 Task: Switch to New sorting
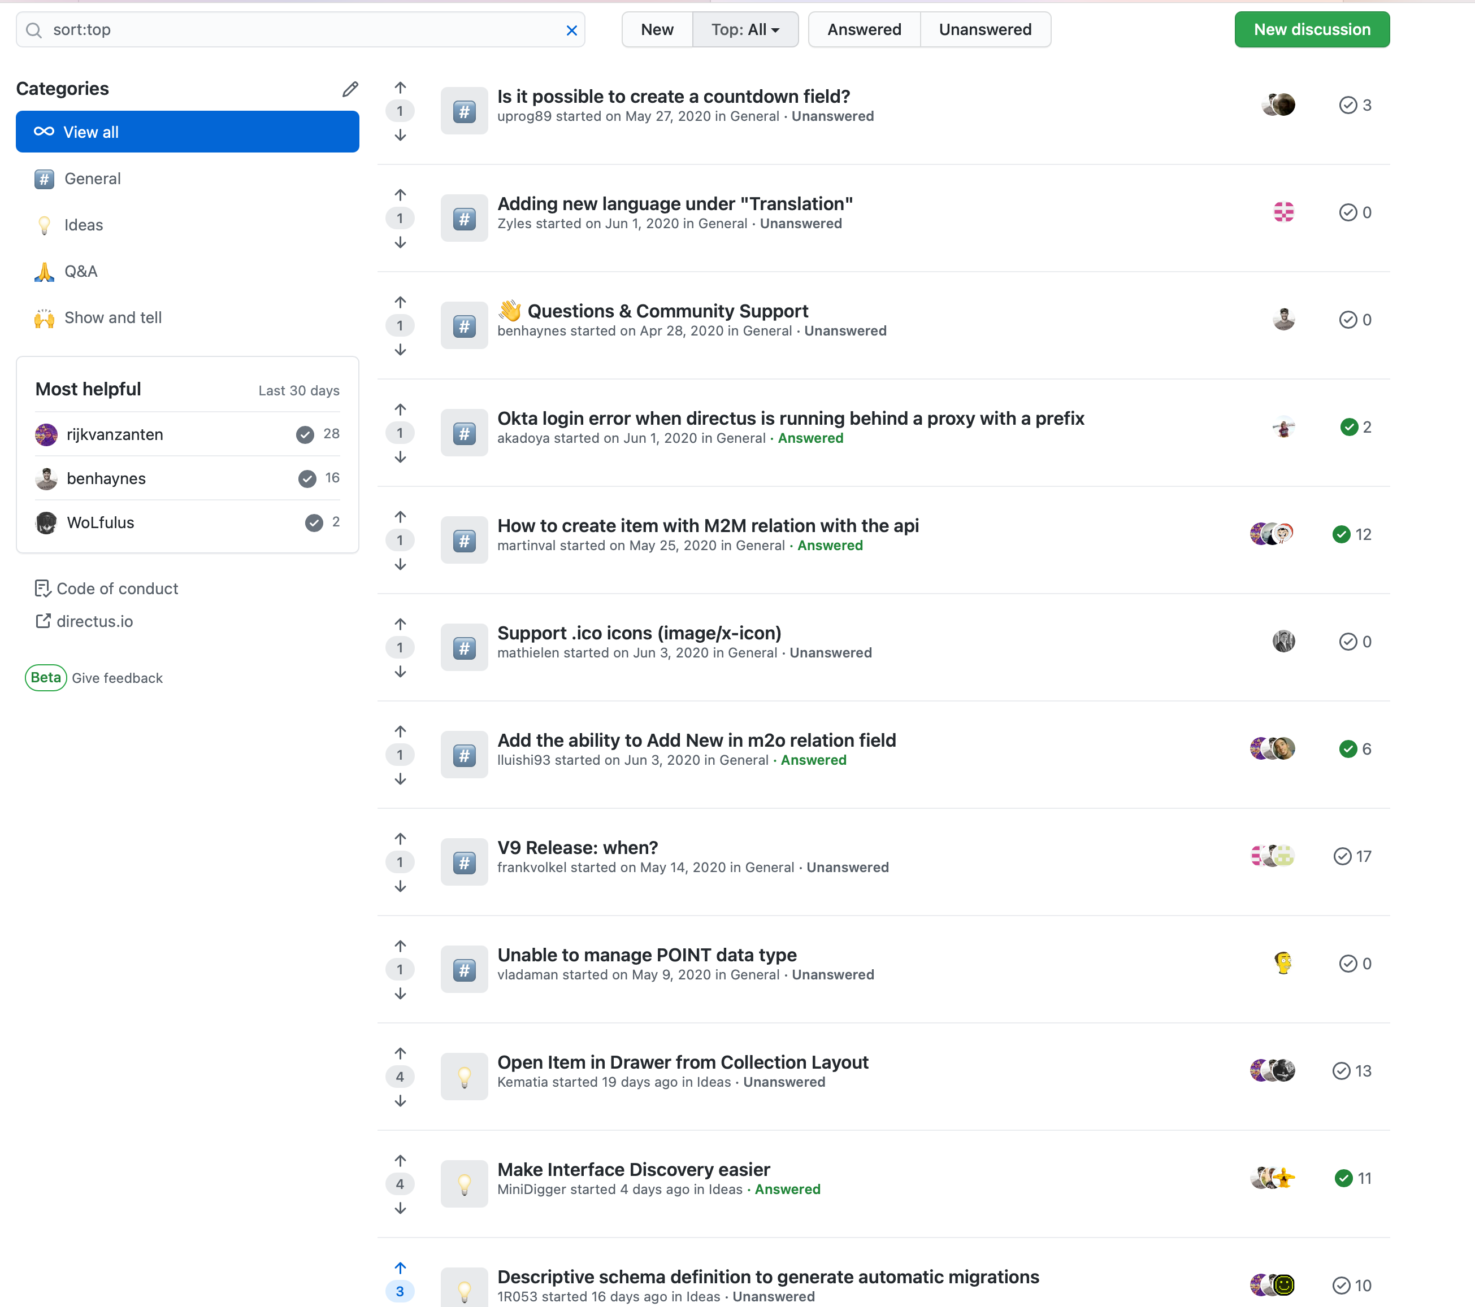coord(657,29)
